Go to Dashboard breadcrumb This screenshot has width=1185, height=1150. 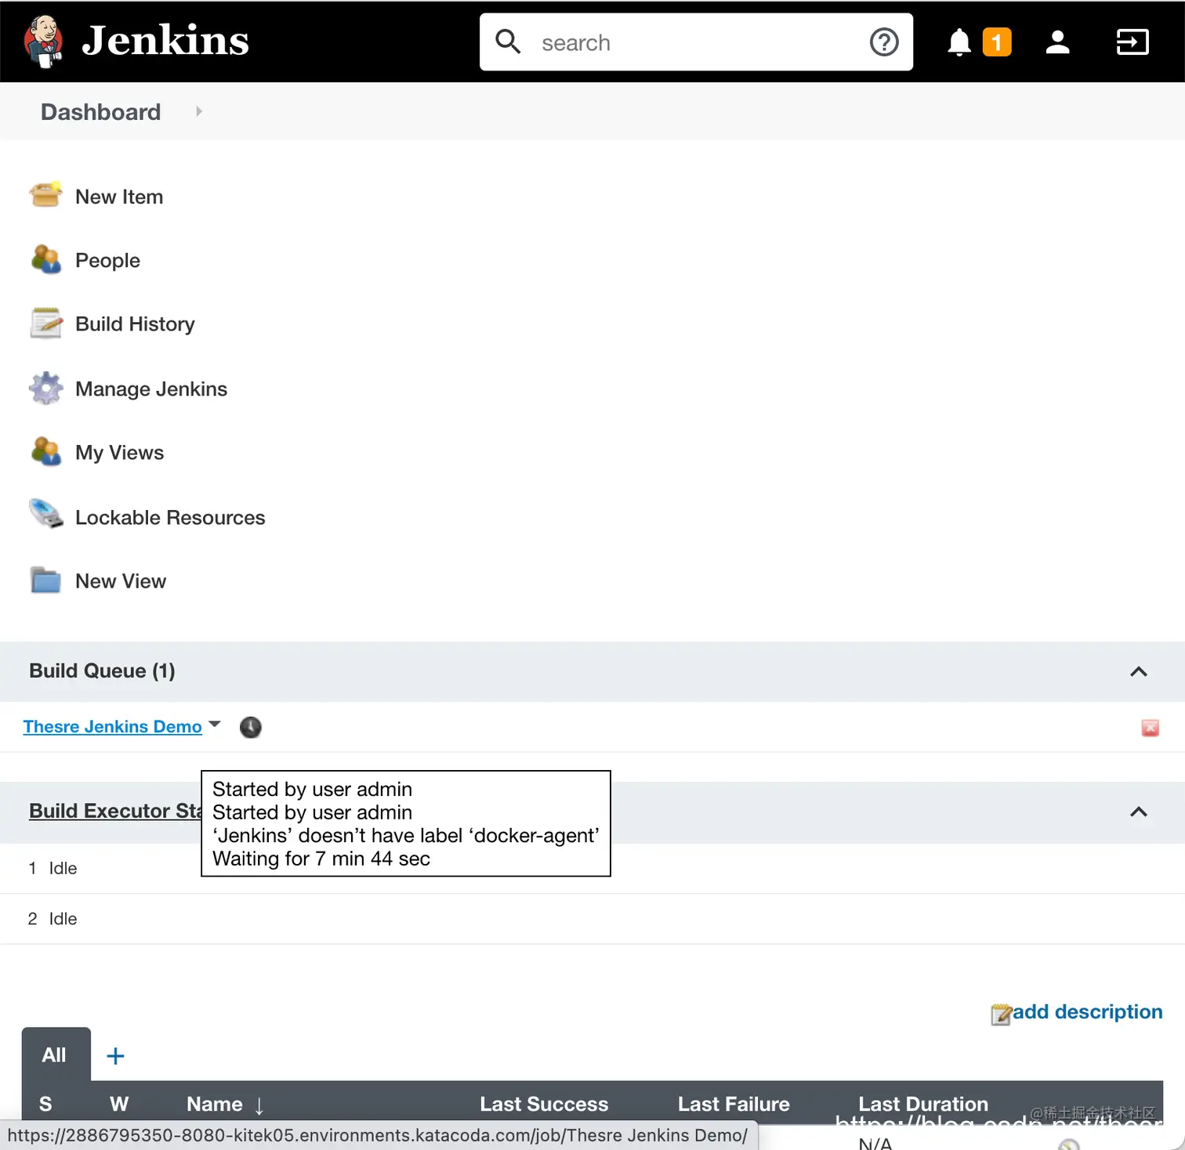(x=101, y=112)
